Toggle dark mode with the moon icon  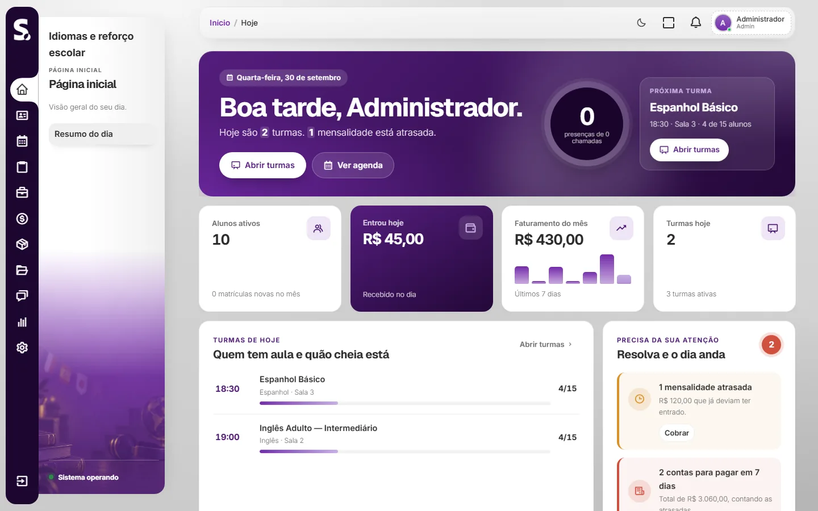(641, 23)
